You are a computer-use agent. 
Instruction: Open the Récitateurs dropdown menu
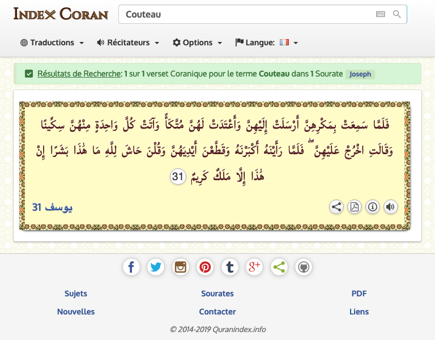click(x=128, y=42)
